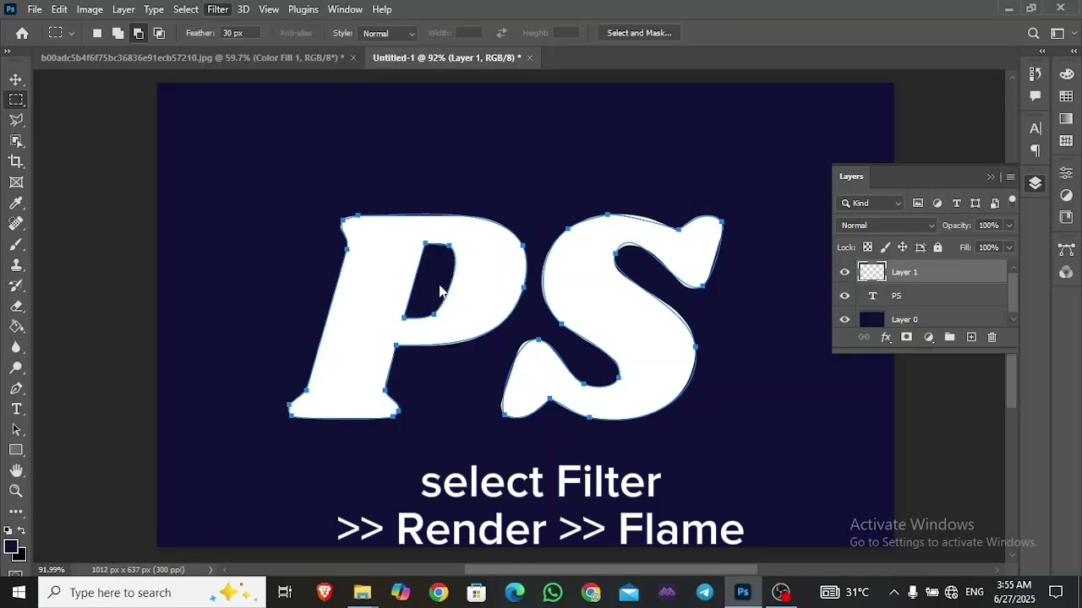Open the Fill slider dropdown arrow
This screenshot has width=1082, height=608.
(x=1009, y=247)
